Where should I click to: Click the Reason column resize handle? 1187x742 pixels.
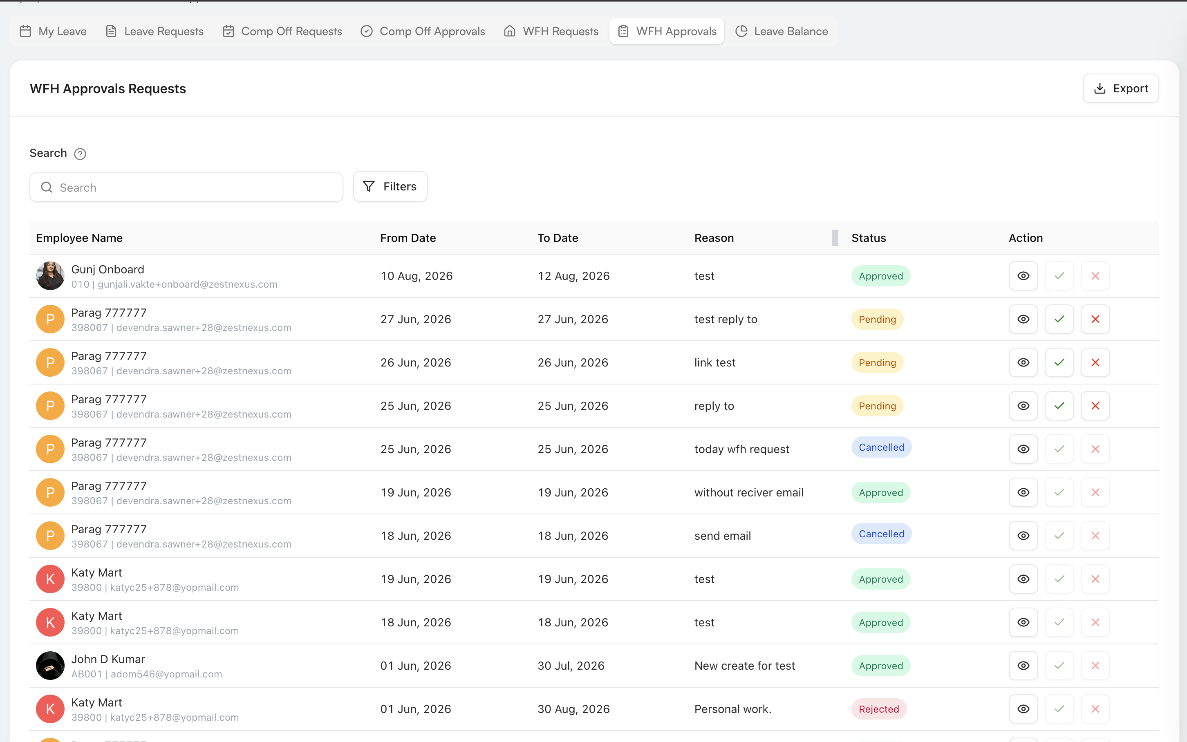(x=835, y=238)
